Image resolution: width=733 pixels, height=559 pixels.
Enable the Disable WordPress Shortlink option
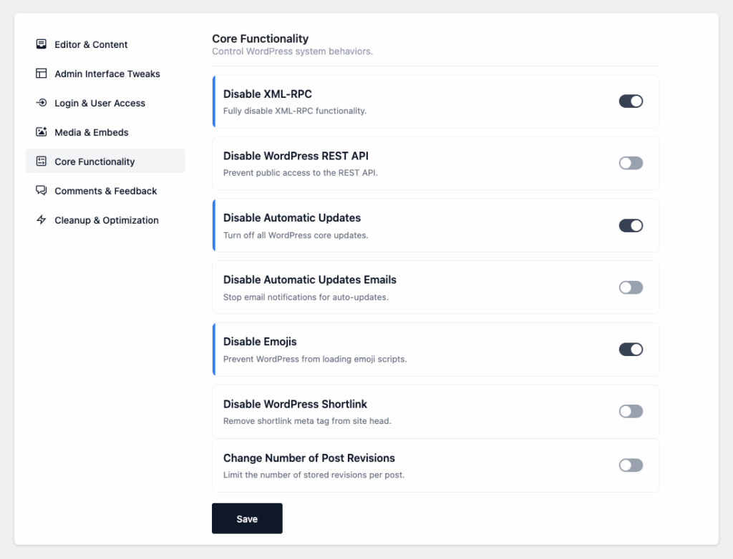tap(631, 411)
